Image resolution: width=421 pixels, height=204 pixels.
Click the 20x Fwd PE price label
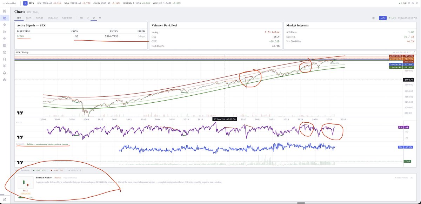[402, 65]
